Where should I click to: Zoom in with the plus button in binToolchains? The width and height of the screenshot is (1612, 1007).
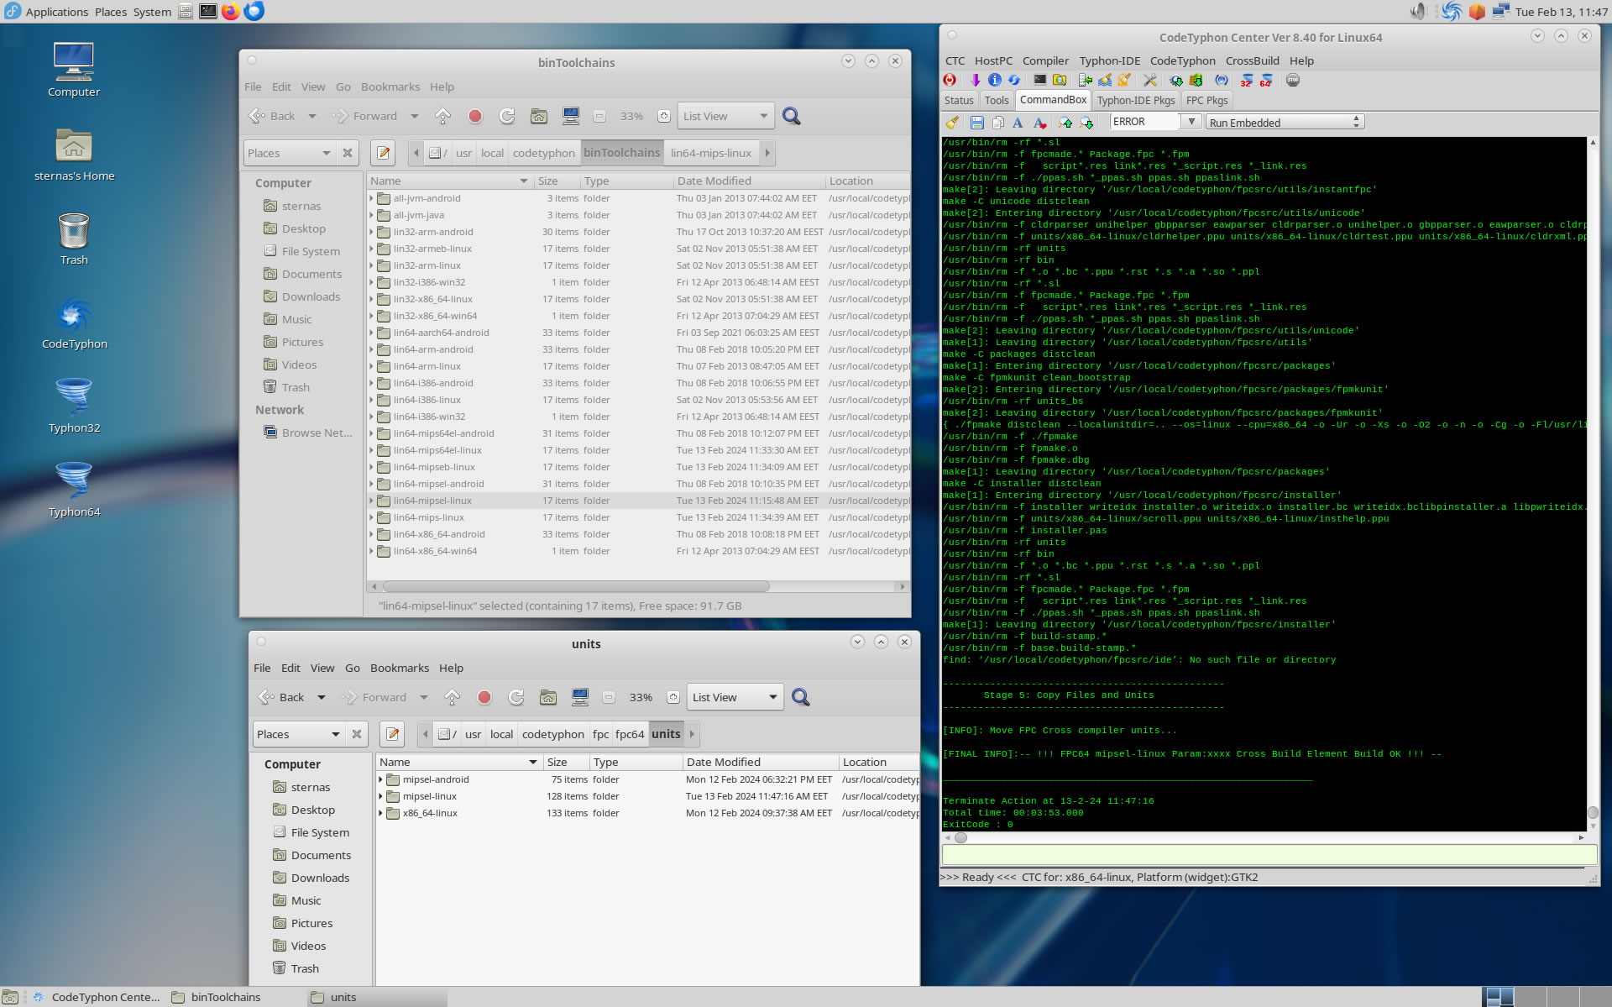point(664,117)
